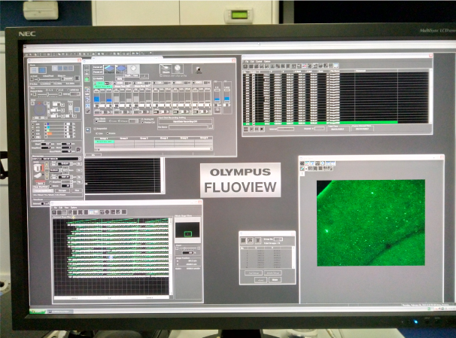456x338 pixels.
Task: Click the blue square icon right of rotation controls
Action: tap(77, 109)
